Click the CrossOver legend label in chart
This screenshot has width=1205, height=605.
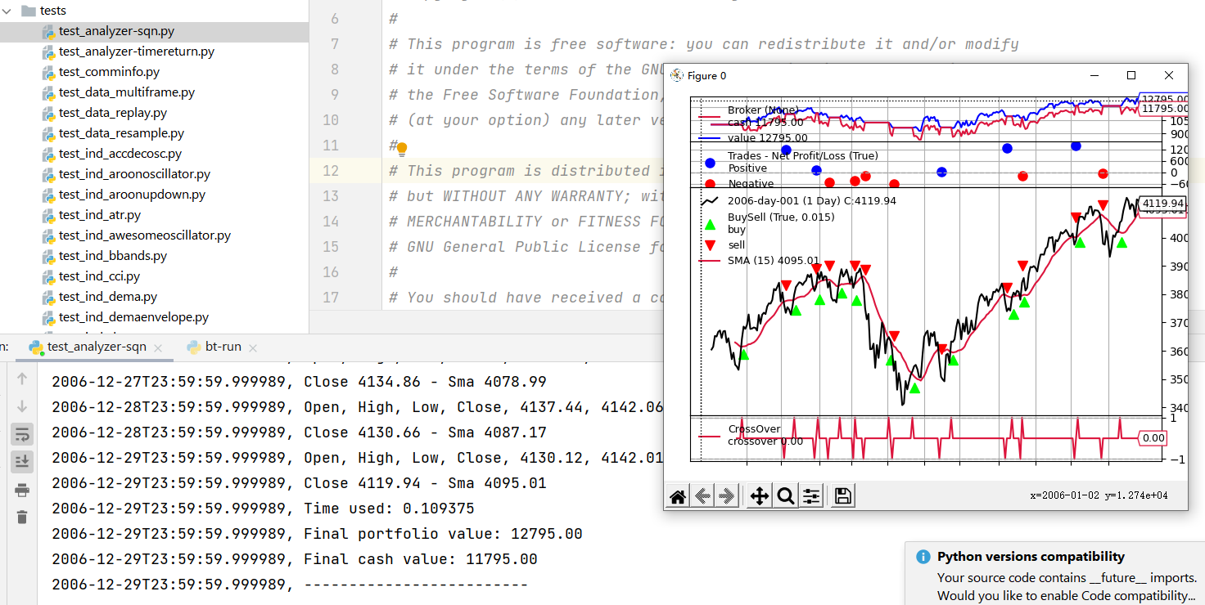click(754, 429)
